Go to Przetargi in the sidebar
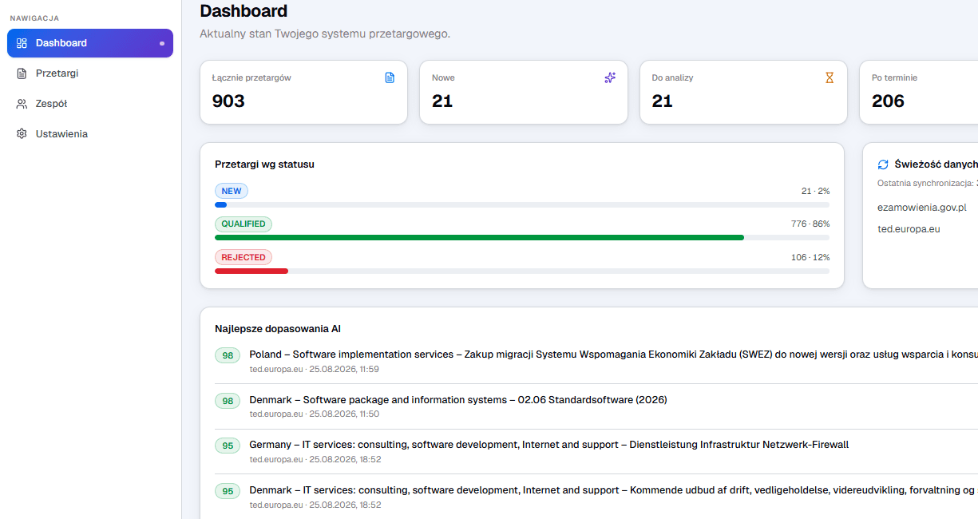 pos(90,73)
